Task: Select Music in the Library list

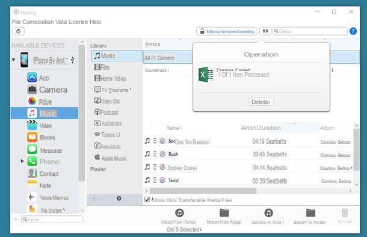Action: (x=117, y=56)
